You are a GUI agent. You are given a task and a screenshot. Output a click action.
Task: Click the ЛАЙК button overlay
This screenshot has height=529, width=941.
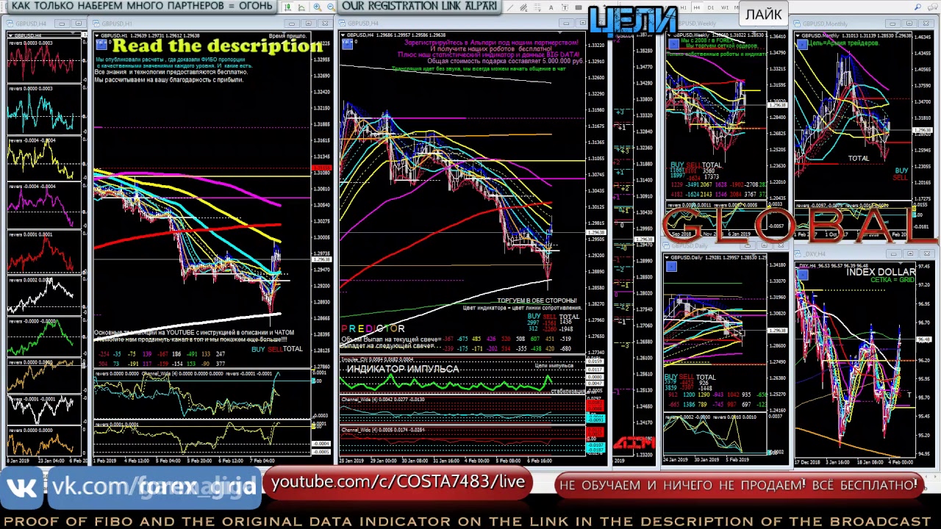tap(764, 14)
